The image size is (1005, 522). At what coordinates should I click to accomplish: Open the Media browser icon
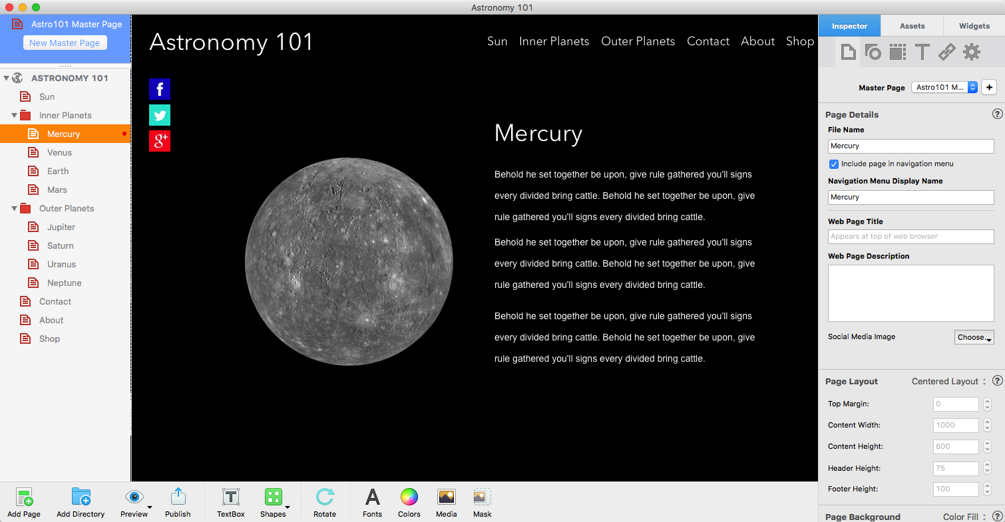tap(446, 497)
